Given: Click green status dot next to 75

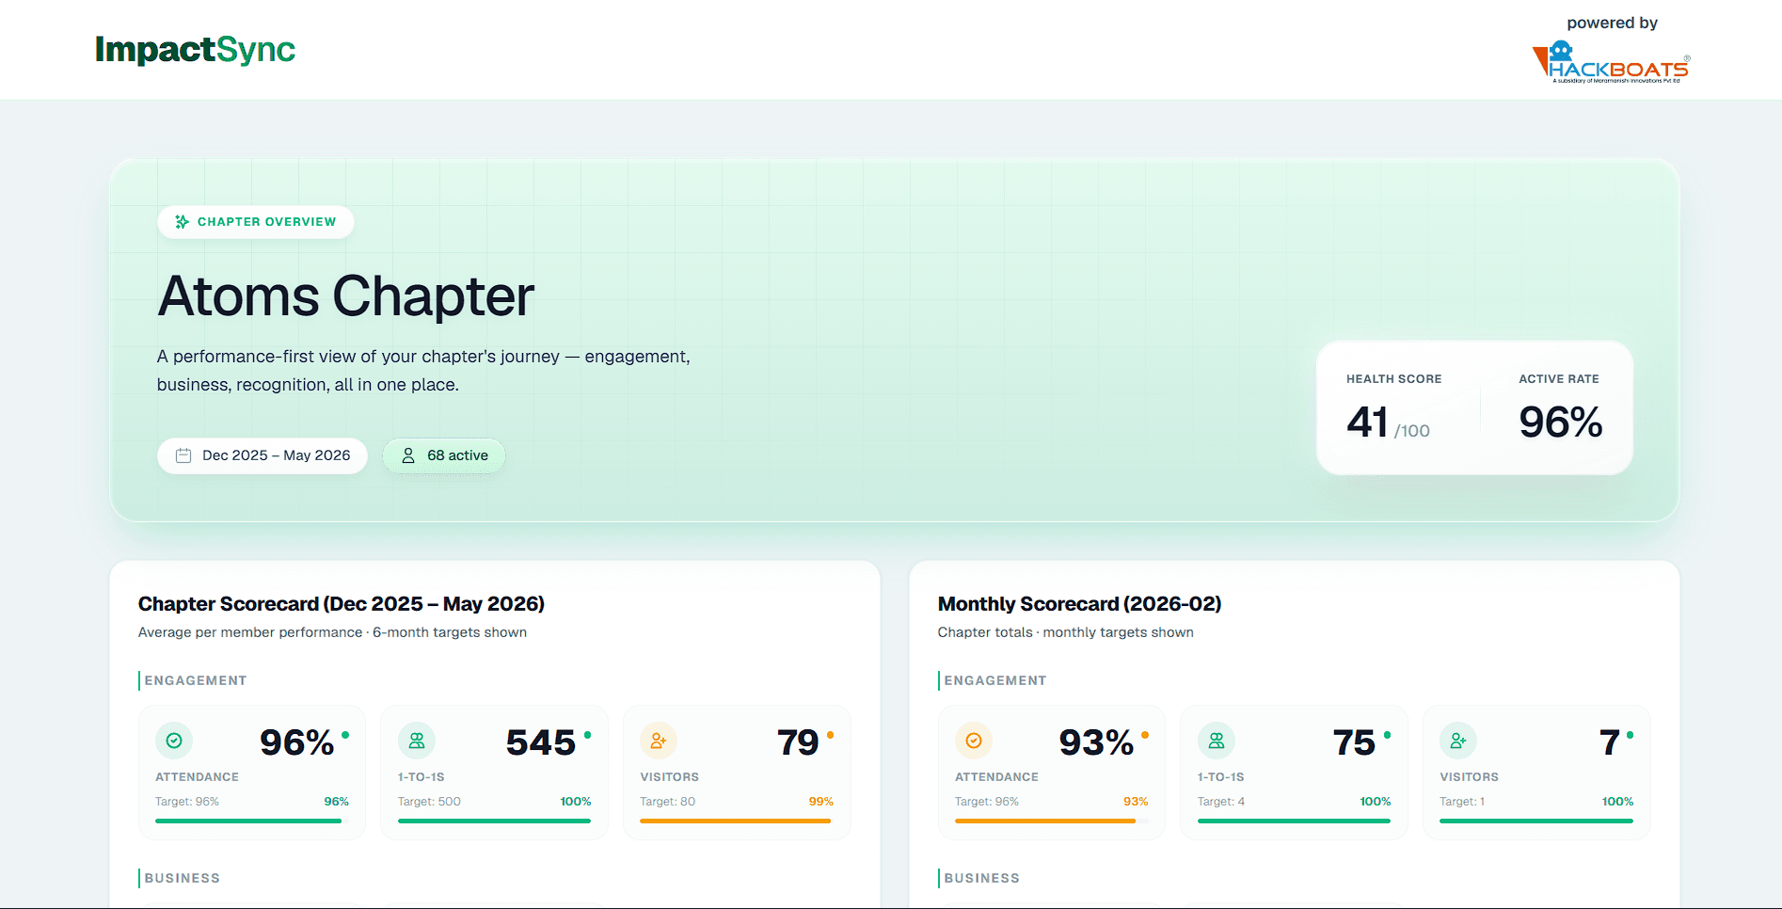Looking at the screenshot, I should [x=1388, y=735].
